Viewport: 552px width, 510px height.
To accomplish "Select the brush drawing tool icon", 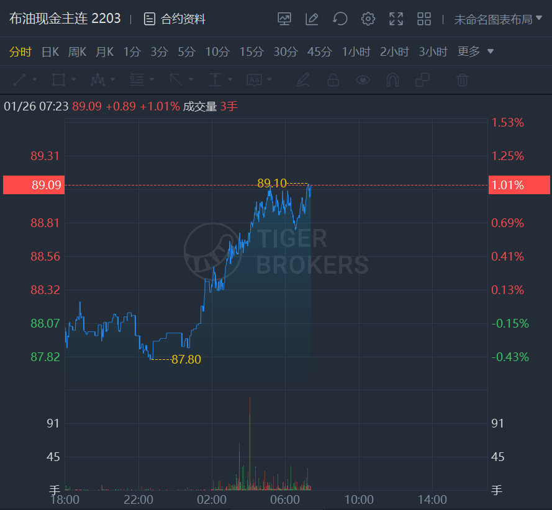I will click(303, 80).
